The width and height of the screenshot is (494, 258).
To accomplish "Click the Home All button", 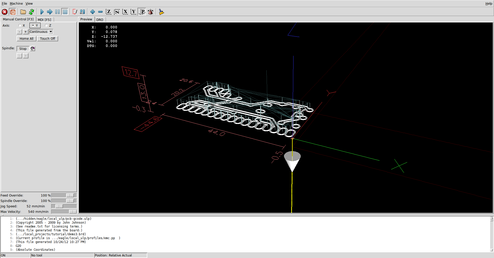I will pyautogui.click(x=26, y=39).
